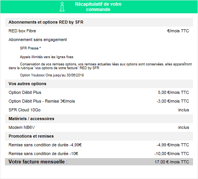Select 'Abonnements et options RED by SFR' heading
Viewport: 198px width, 179px height.
(46, 22)
